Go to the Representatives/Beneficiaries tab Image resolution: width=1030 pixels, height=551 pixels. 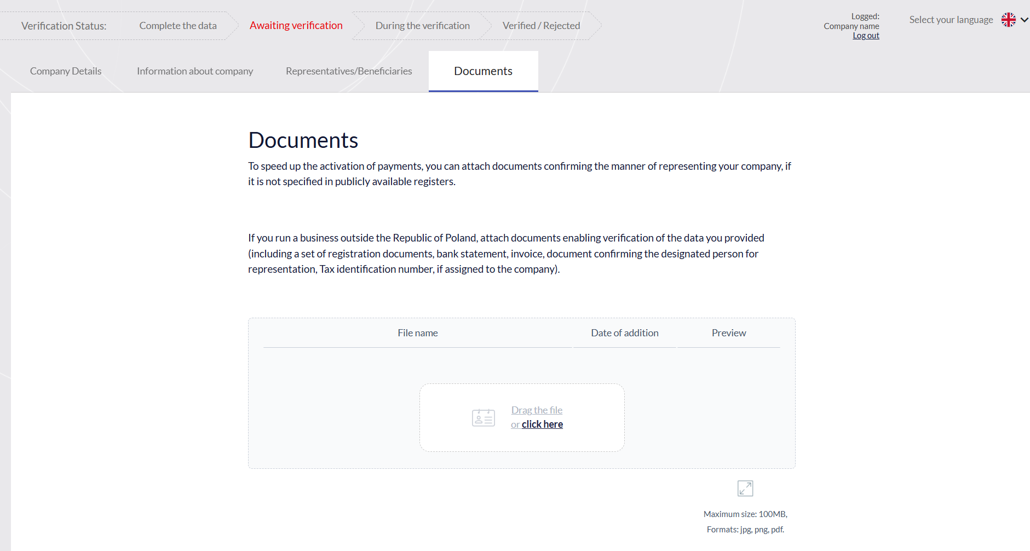[349, 71]
